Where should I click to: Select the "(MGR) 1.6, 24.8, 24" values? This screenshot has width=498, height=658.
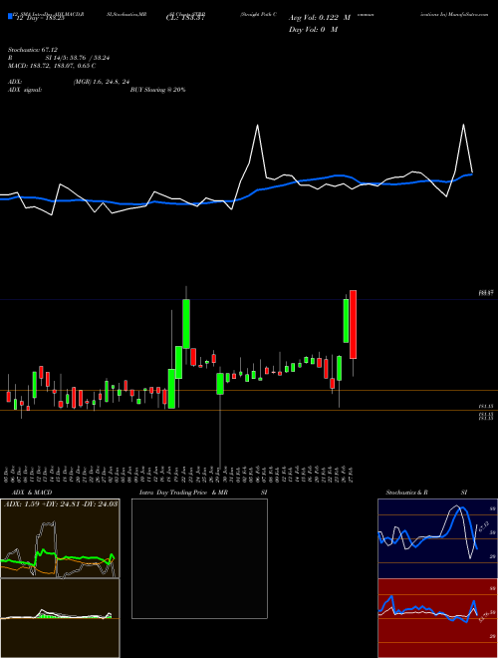click(101, 82)
